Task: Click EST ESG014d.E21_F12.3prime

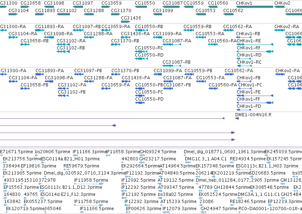Action: click(68, 194)
